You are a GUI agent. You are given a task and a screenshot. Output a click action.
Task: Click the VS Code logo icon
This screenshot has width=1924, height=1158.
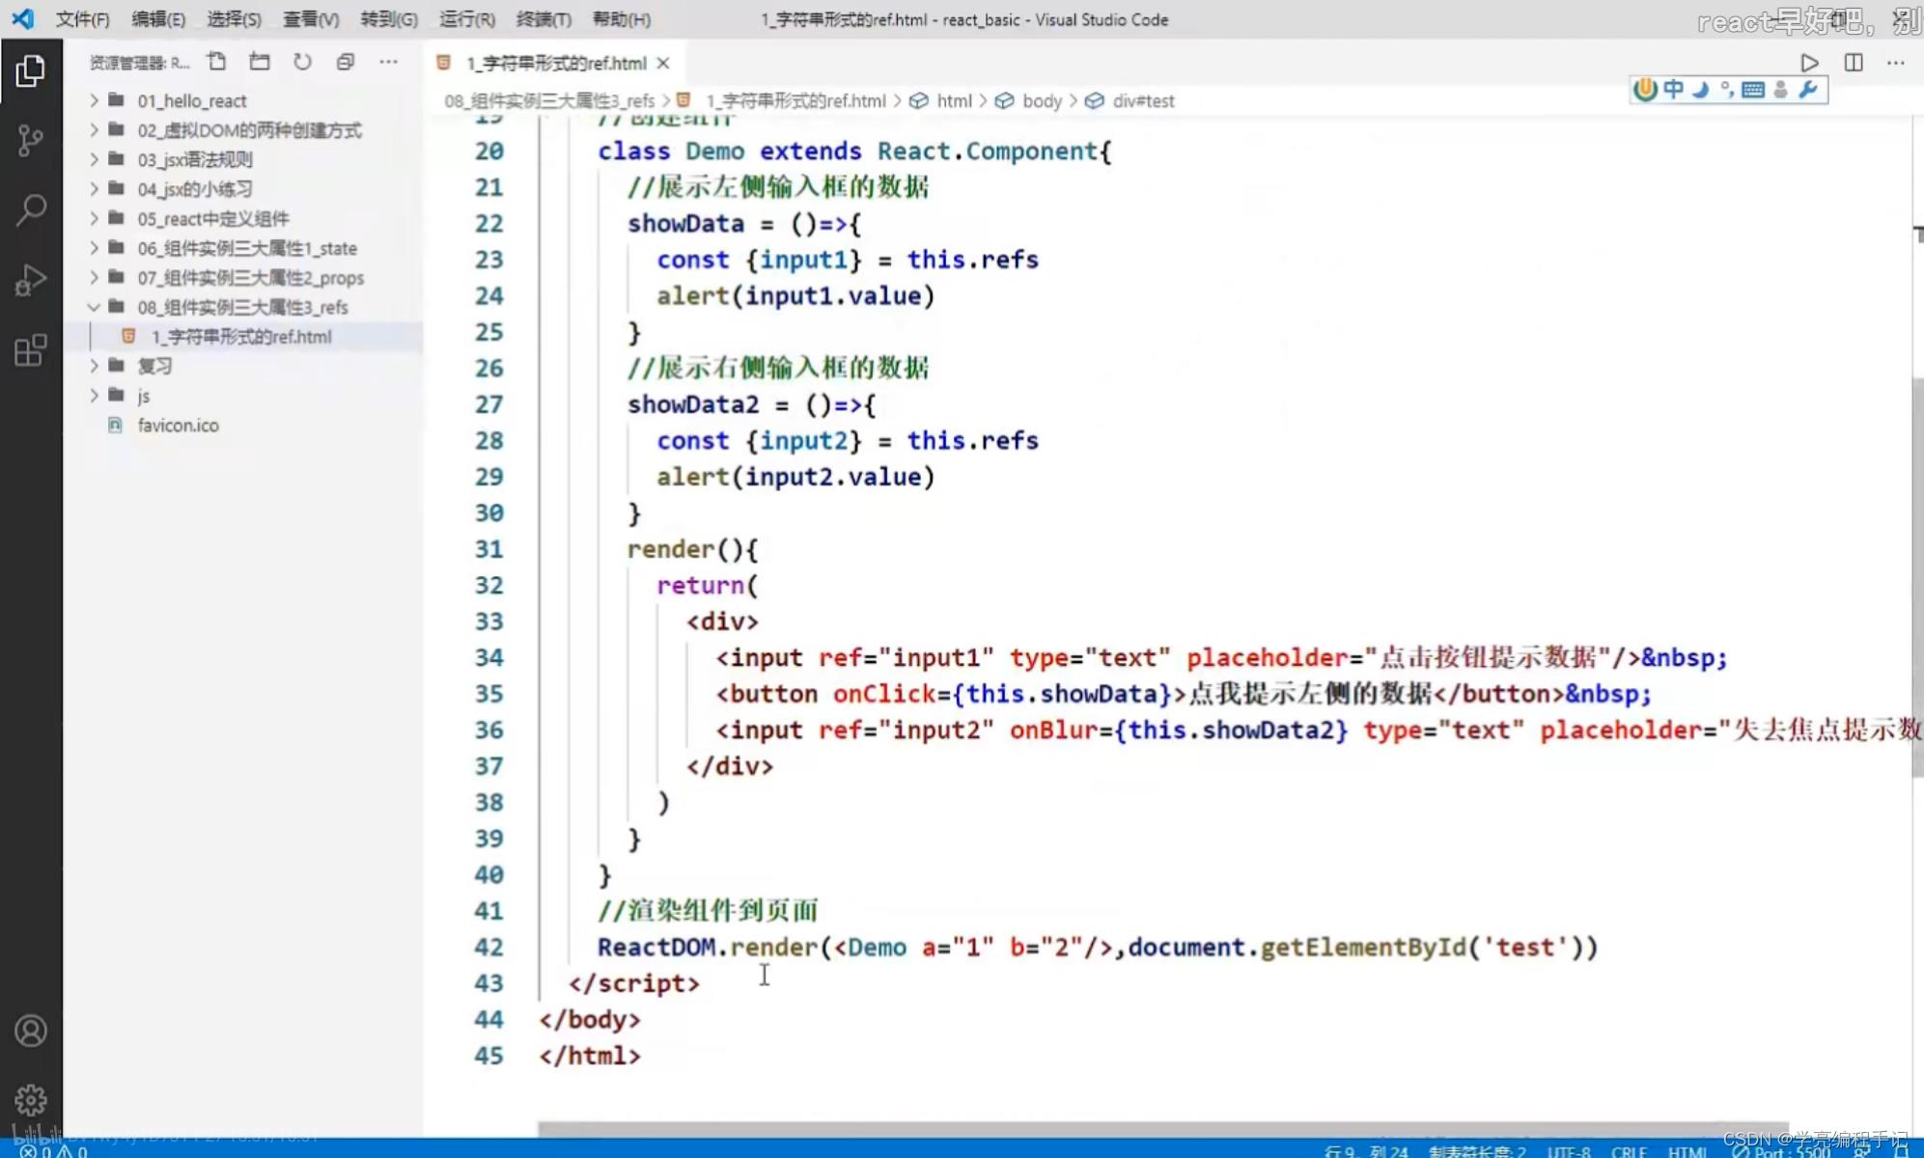coord(22,18)
